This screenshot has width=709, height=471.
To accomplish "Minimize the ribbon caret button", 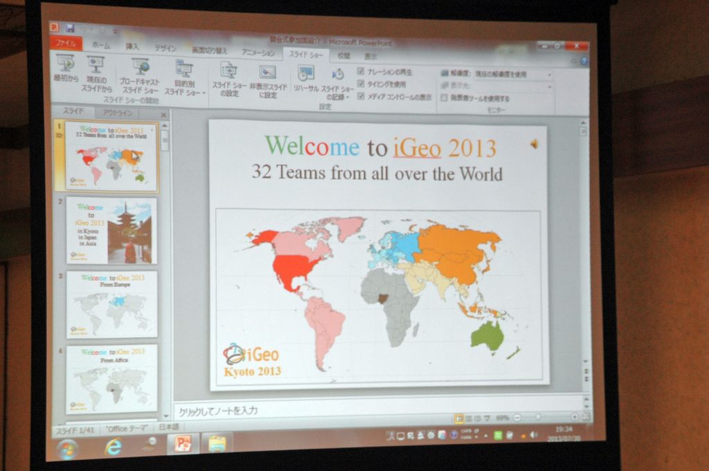I will pos(574,61).
